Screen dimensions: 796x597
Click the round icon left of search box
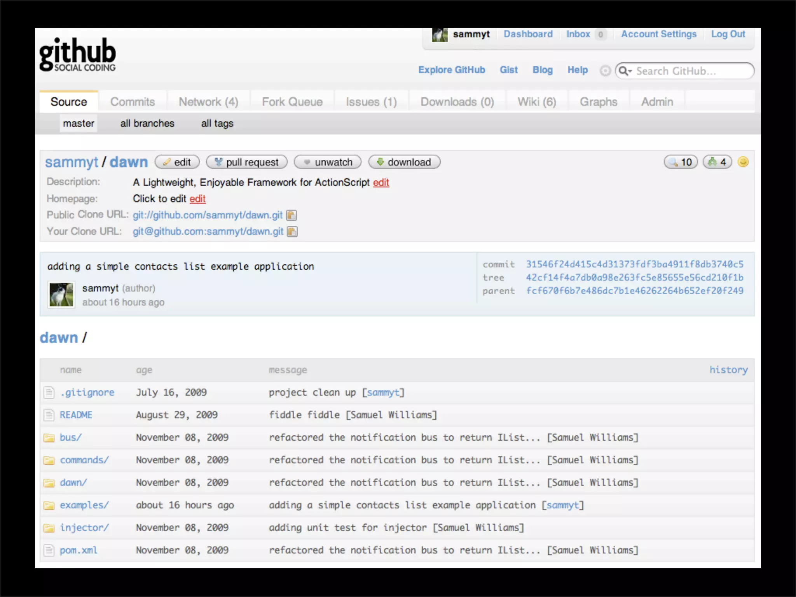point(605,71)
